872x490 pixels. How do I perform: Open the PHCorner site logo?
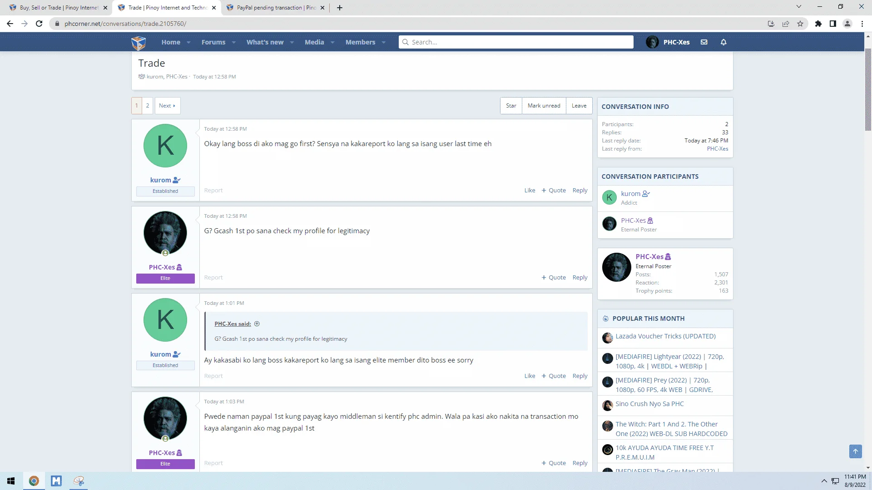139,43
